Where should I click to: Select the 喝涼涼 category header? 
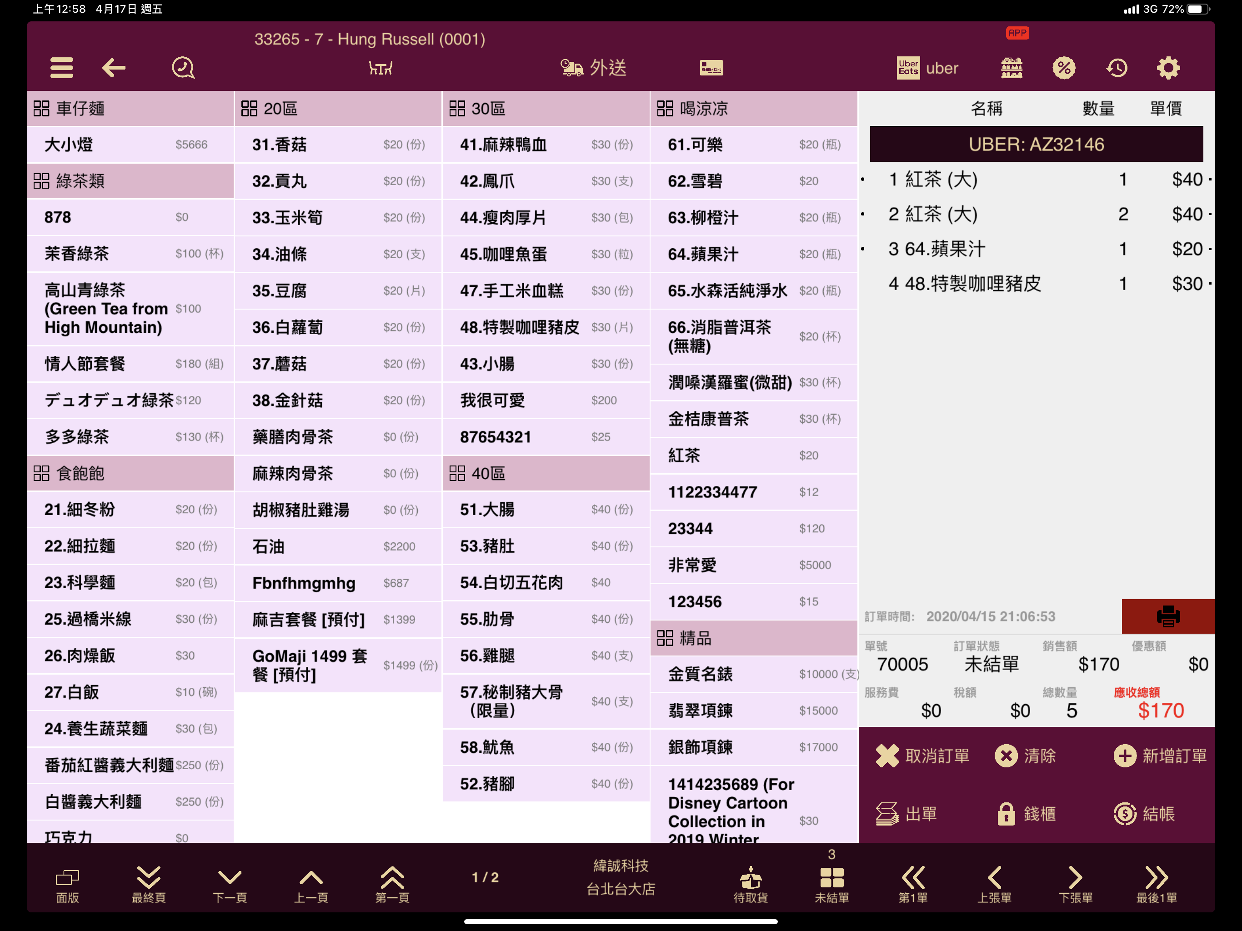coord(753,108)
